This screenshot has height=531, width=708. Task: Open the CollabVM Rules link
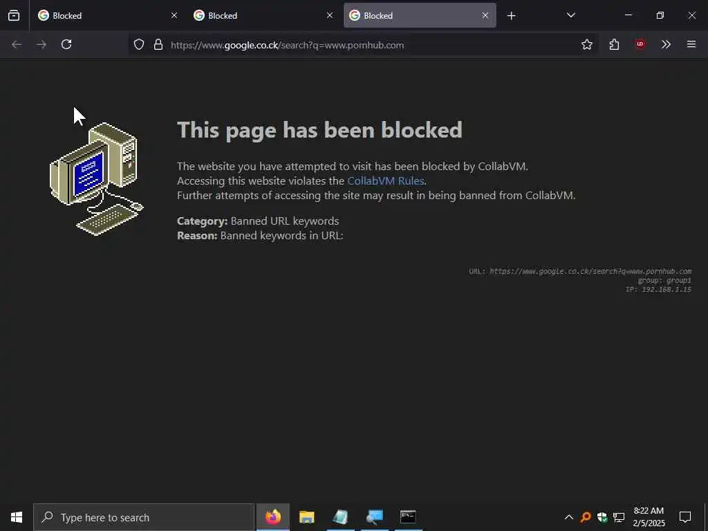[x=386, y=180]
